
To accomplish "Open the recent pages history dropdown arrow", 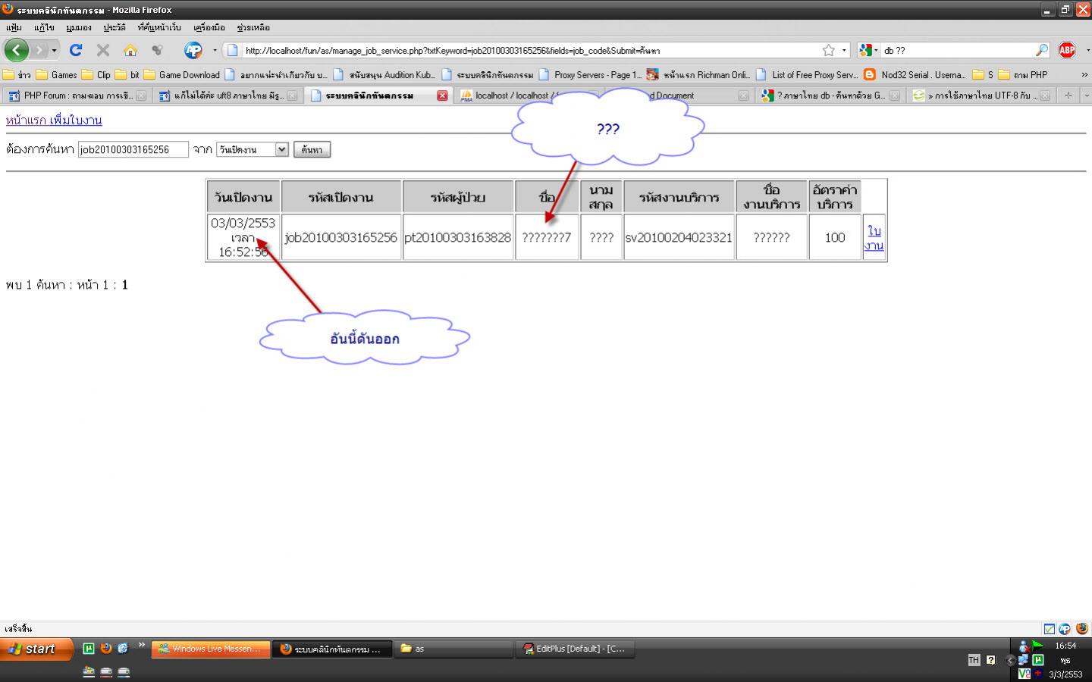I will 54,50.
